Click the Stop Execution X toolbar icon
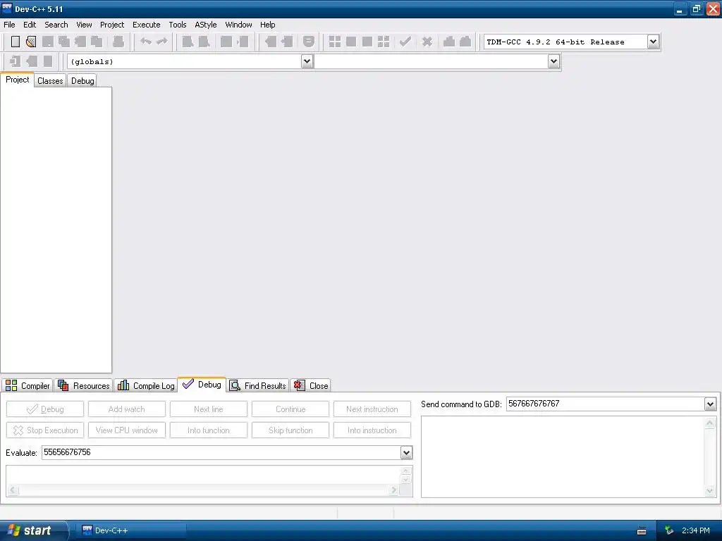The width and height of the screenshot is (722, 541). [x=427, y=42]
